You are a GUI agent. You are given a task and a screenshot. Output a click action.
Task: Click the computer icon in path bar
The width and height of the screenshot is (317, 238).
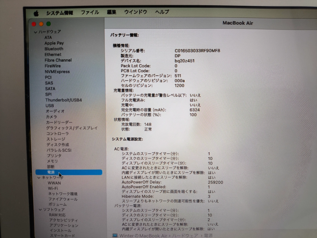[115, 235]
